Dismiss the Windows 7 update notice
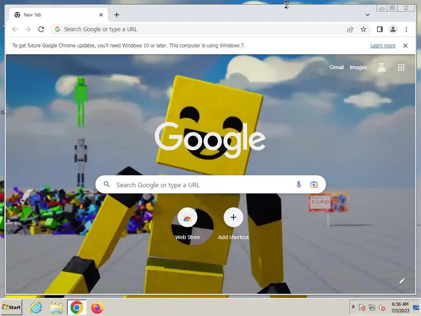Screen dimensions: 421x316 pos(405,46)
